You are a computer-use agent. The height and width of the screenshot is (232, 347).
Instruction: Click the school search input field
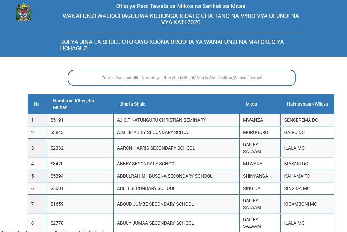[x=182, y=78]
